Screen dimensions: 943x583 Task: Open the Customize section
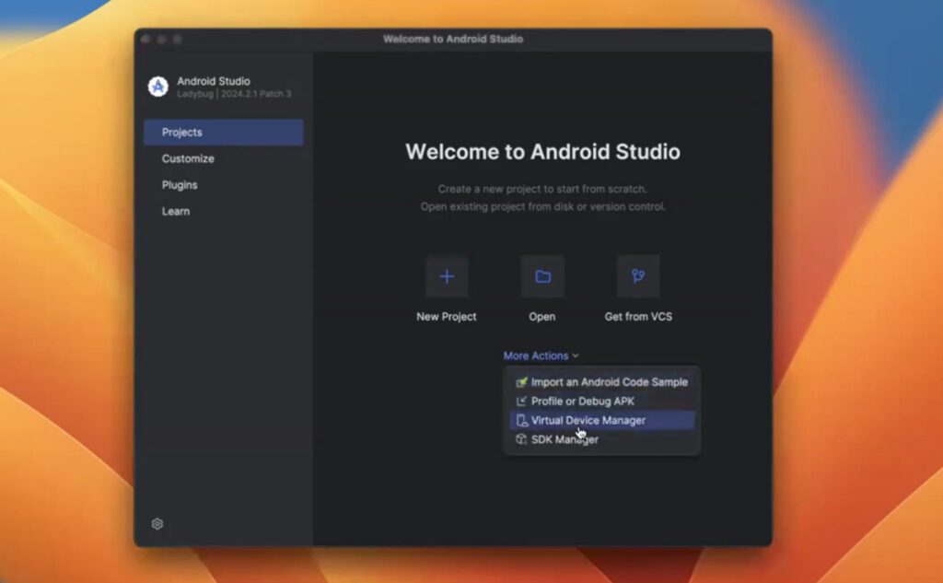(188, 158)
